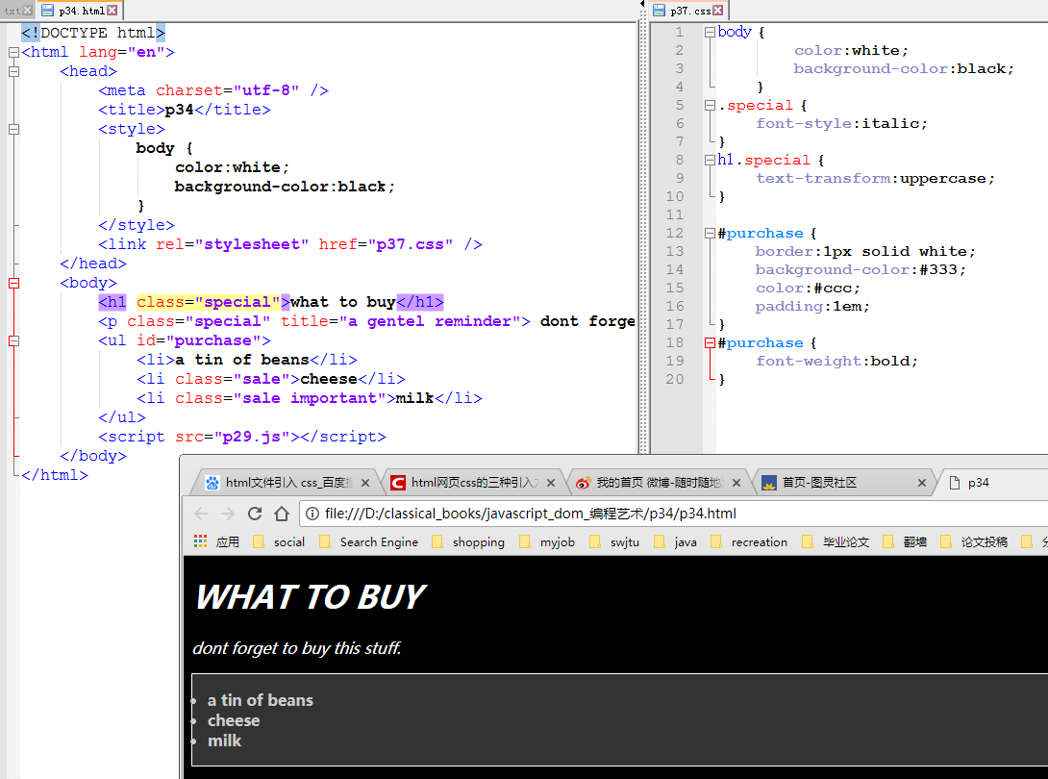This screenshot has width=1048, height=779.
Task: Close the Weibo browser tab
Action: coord(736,483)
